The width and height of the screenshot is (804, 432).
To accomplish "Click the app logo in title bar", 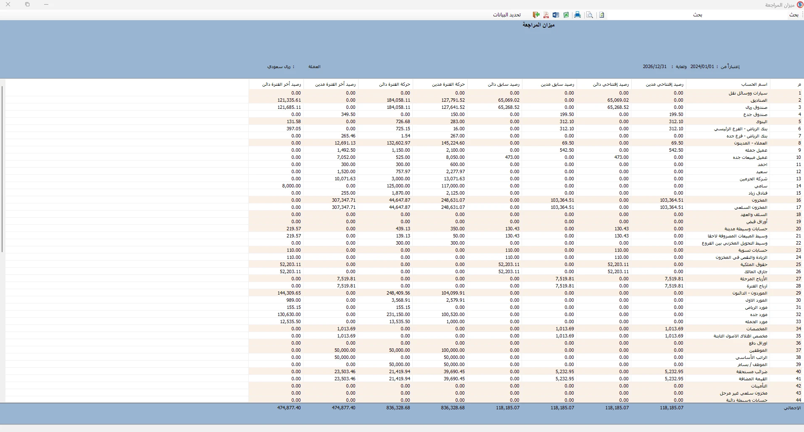I will 799,5.
